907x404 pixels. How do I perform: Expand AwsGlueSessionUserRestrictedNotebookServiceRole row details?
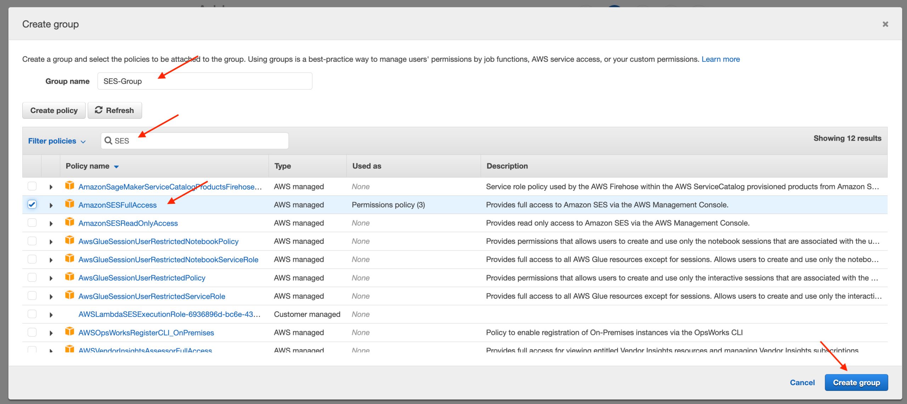point(51,260)
